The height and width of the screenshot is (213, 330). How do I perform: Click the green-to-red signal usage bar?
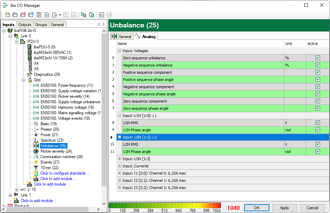coord(164,205)
